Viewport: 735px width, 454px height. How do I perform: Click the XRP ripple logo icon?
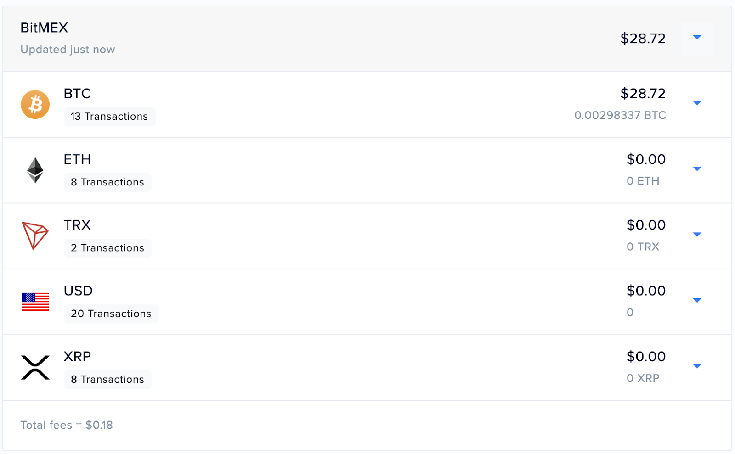click(35, 367)
